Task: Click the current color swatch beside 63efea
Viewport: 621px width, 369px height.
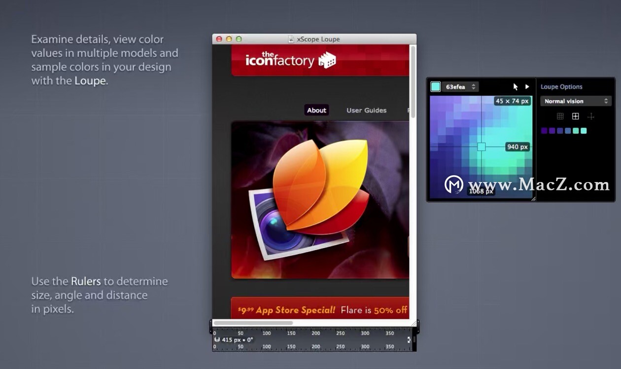Action: 436,87
